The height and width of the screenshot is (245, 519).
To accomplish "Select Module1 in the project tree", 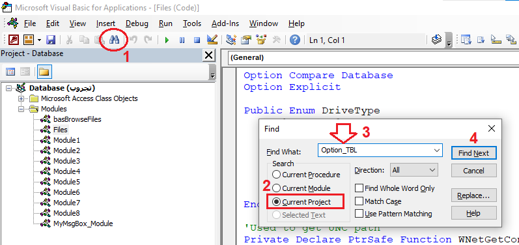I will pos(66,140).
